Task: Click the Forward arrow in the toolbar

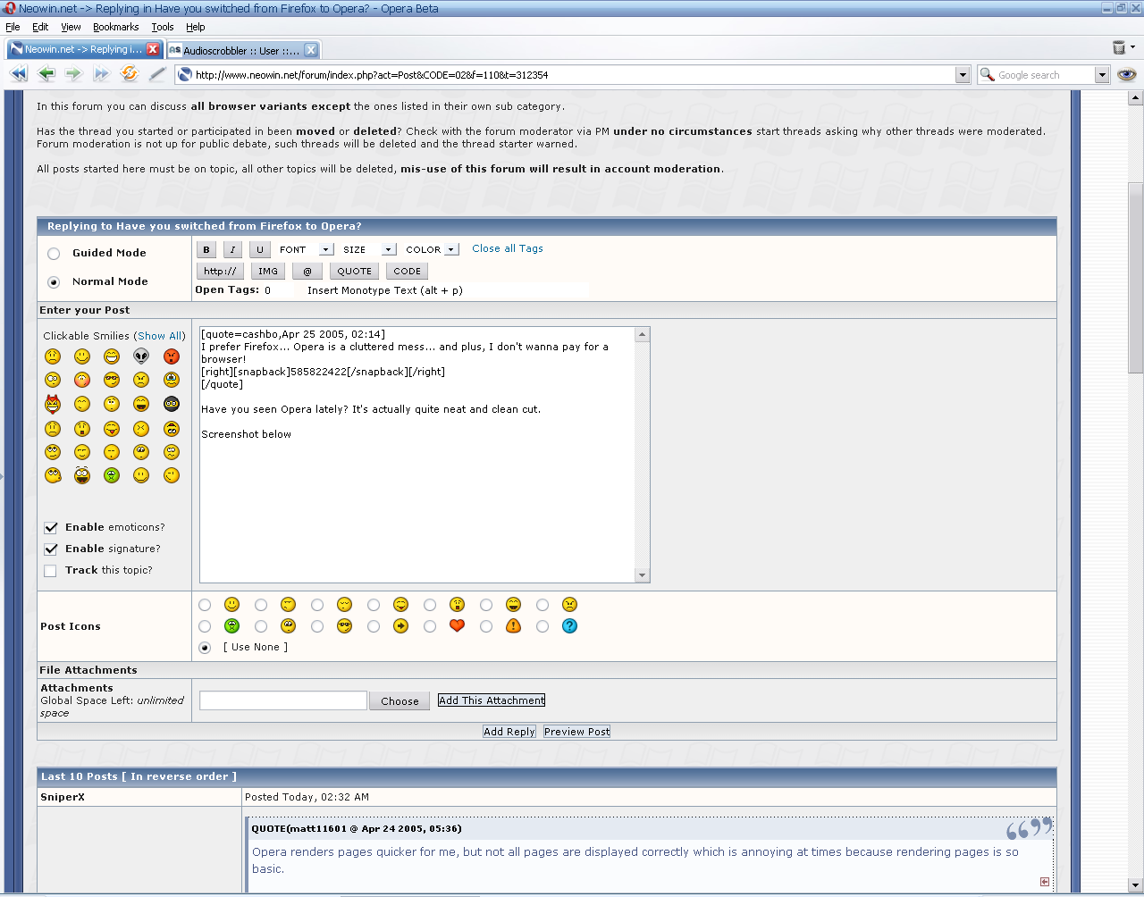Action: point(73,74)
